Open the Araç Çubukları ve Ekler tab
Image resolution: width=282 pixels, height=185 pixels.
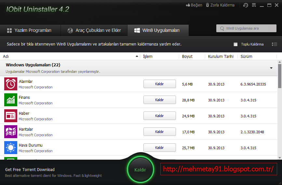pyautogui.click(x=94, y=30)
